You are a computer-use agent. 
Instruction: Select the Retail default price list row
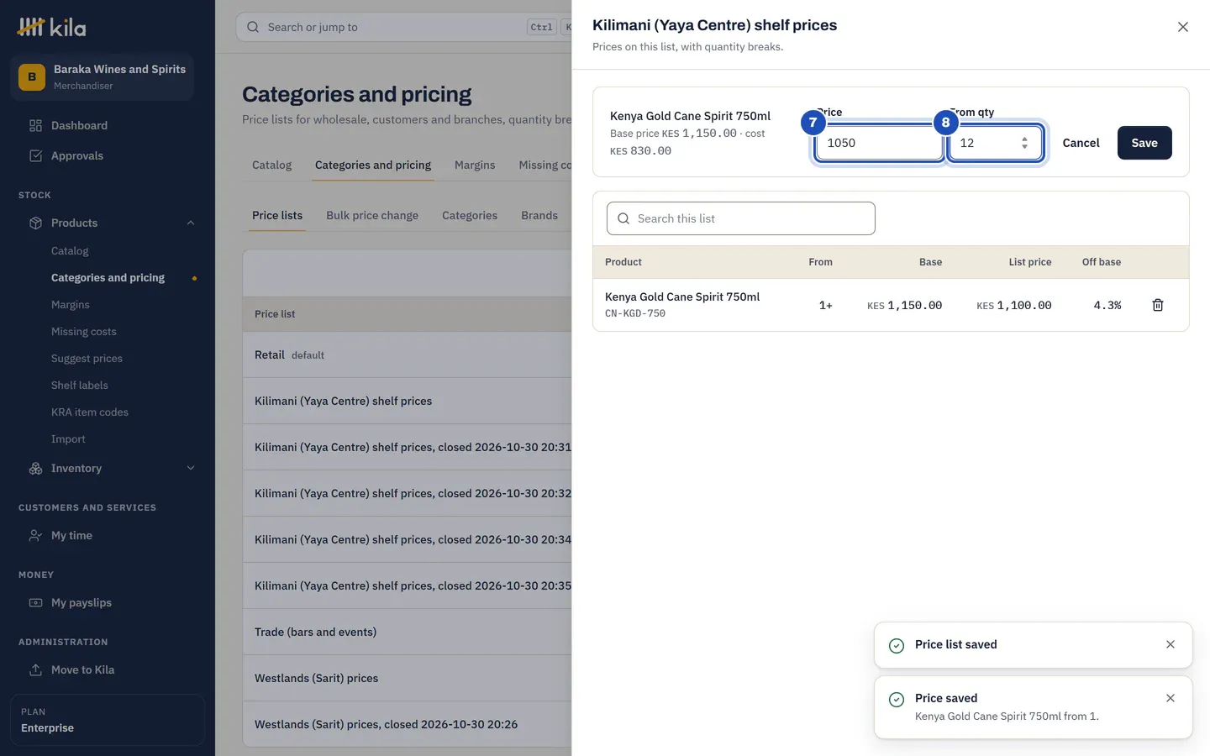[x=408, y=354]
